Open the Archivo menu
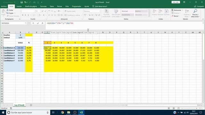 pyautogui.click(x=4, y=6)
